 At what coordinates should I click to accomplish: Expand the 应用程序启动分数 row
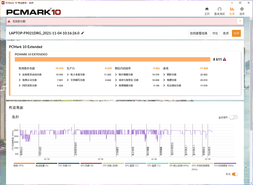point(20,75)
